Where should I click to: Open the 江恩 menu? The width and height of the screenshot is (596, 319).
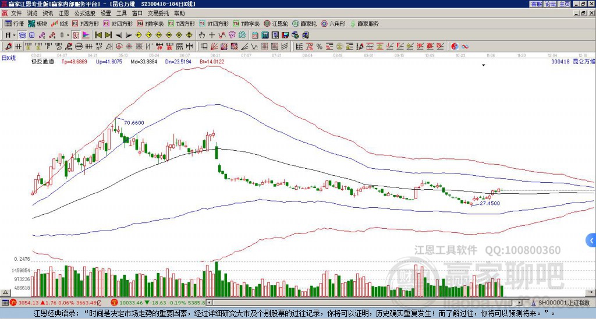[64, 13]
